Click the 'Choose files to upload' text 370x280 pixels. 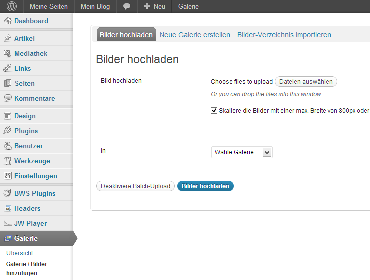tap(242, 82)
